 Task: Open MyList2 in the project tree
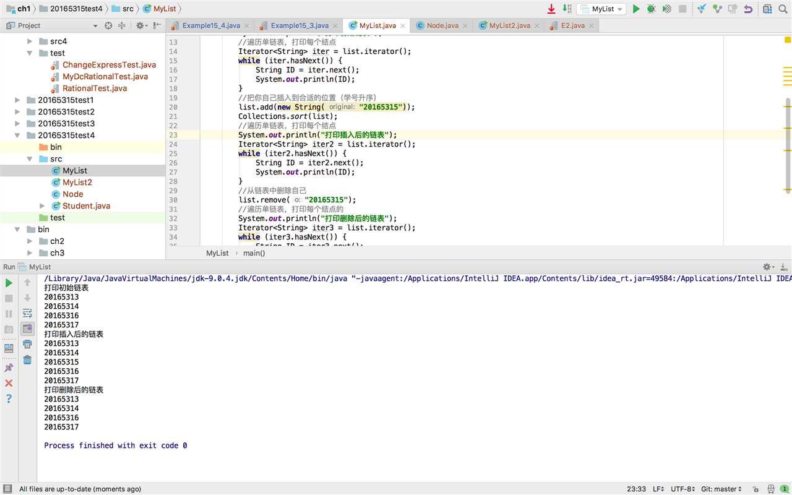click(x=77, y=183)
